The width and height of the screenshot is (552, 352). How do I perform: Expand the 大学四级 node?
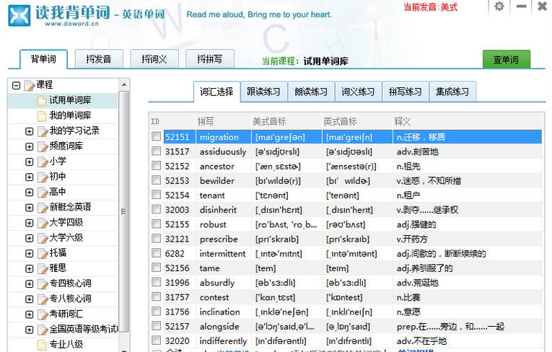30,223
